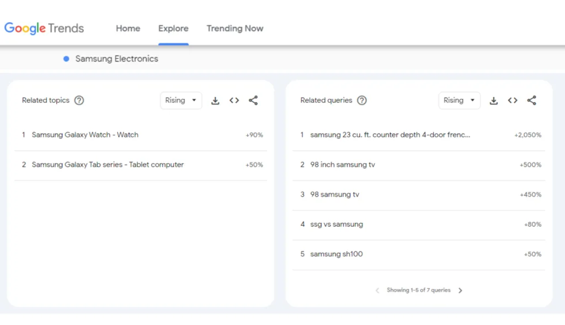Open the Related topics help tooltip
This screenshot has width=565, height=325.
79,100
